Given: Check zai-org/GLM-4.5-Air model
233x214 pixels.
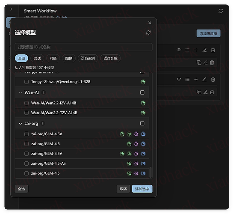Looking at the screenshot, I should click(27, 163).
